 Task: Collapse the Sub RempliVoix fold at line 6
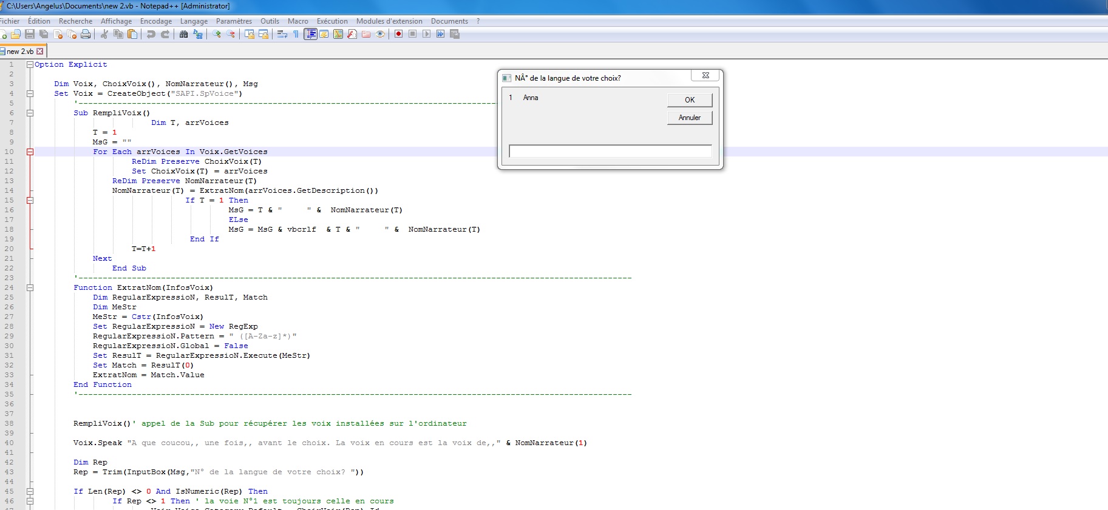(x=30, y=113)
